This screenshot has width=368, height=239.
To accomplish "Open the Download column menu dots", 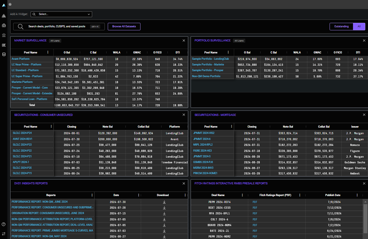I will [185, 195].
